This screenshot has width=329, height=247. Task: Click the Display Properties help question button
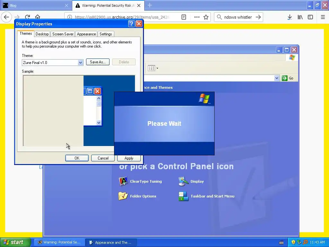click(131, 23)
